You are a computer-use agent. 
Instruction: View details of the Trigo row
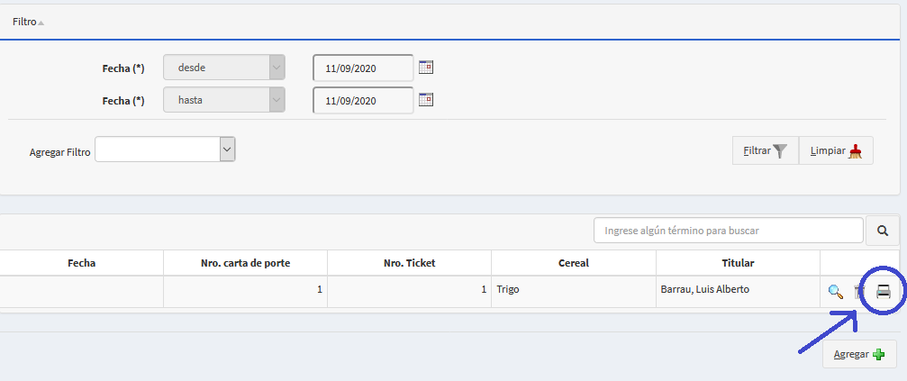click(835, 291)
